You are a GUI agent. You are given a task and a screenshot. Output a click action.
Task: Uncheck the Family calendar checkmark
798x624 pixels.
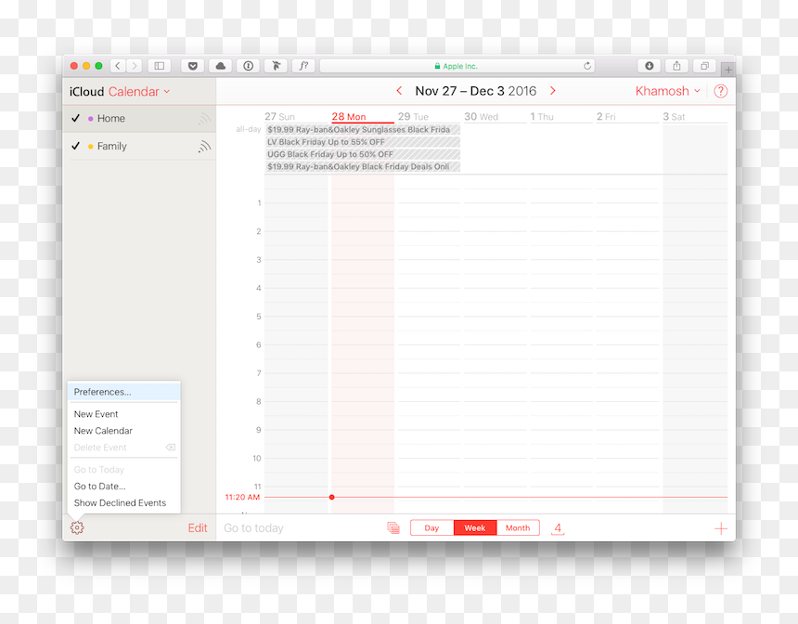(76, 146)
